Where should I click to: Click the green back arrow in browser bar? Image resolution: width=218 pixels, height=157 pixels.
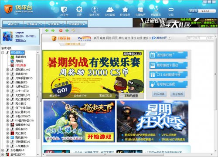[x=47, y=30]
